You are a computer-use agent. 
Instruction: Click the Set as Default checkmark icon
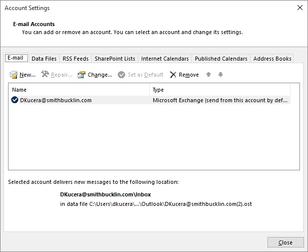(121, 75)
